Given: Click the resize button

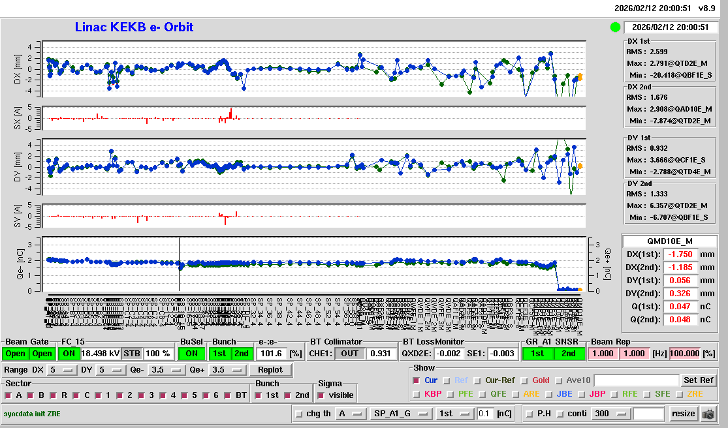Looking at the screenshot, I should click(x=683, y=414).
